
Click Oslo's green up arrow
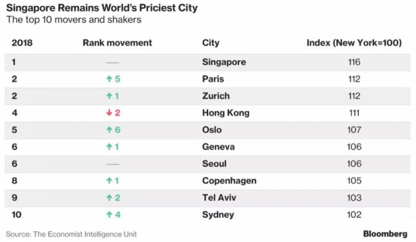pos(109,130)
